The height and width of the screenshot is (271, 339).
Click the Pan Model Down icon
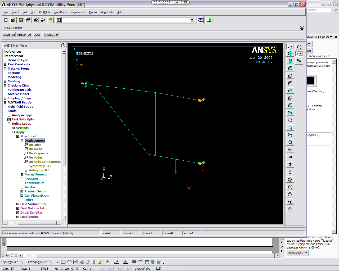(x=290, y=172)
